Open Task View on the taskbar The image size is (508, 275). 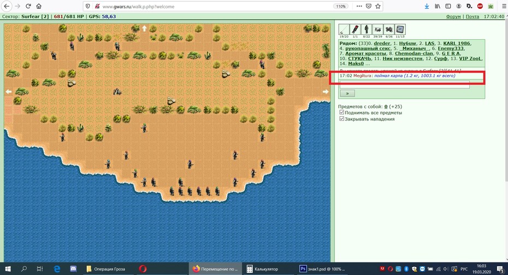click(x=40, y=269)
